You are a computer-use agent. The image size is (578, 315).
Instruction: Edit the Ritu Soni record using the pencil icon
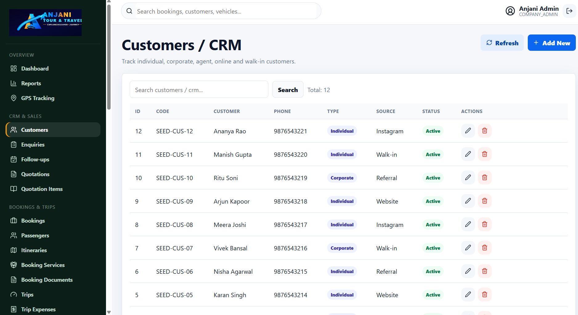468,178
